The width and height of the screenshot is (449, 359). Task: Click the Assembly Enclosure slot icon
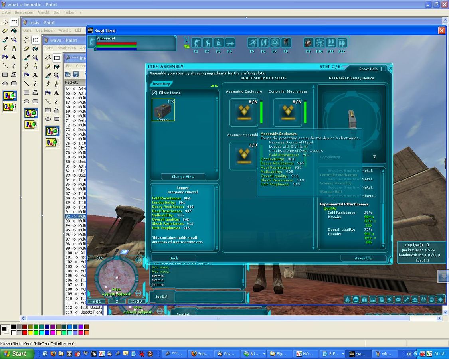click(x=243, y=112)
